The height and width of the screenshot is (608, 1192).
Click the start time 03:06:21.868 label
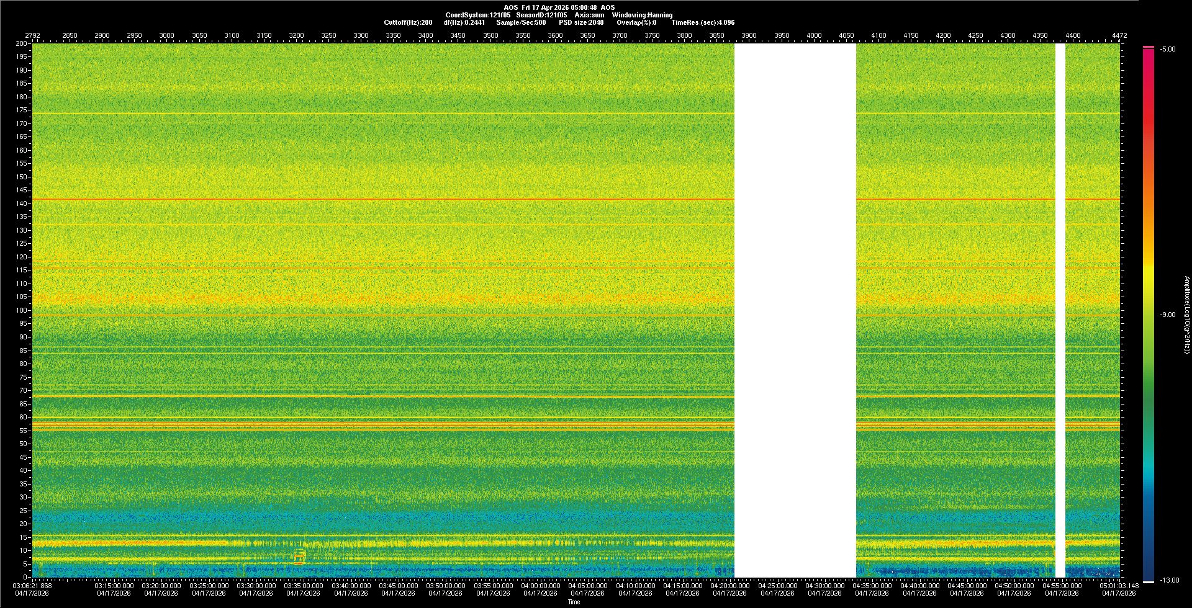click(x=33, y=586)
